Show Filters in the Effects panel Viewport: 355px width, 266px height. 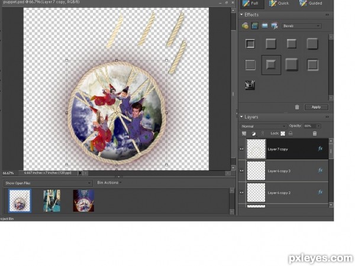pos(245,26)
